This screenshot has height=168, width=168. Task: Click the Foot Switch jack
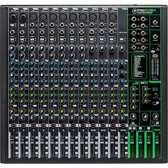point(155,23)
